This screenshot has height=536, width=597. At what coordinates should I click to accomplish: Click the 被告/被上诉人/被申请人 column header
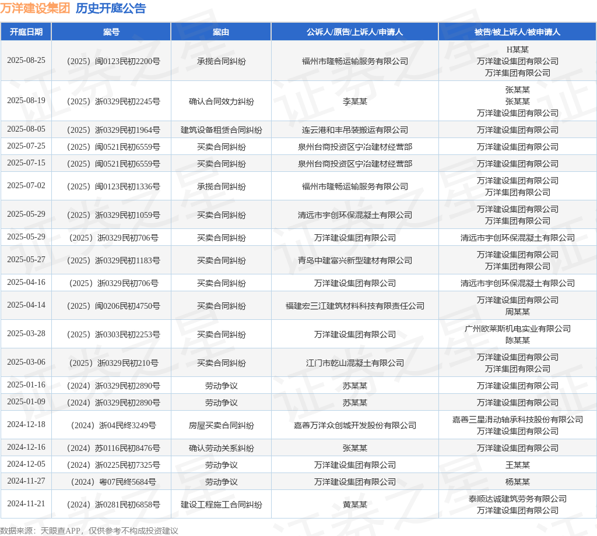pyautogui.click(x=518, y=32)
